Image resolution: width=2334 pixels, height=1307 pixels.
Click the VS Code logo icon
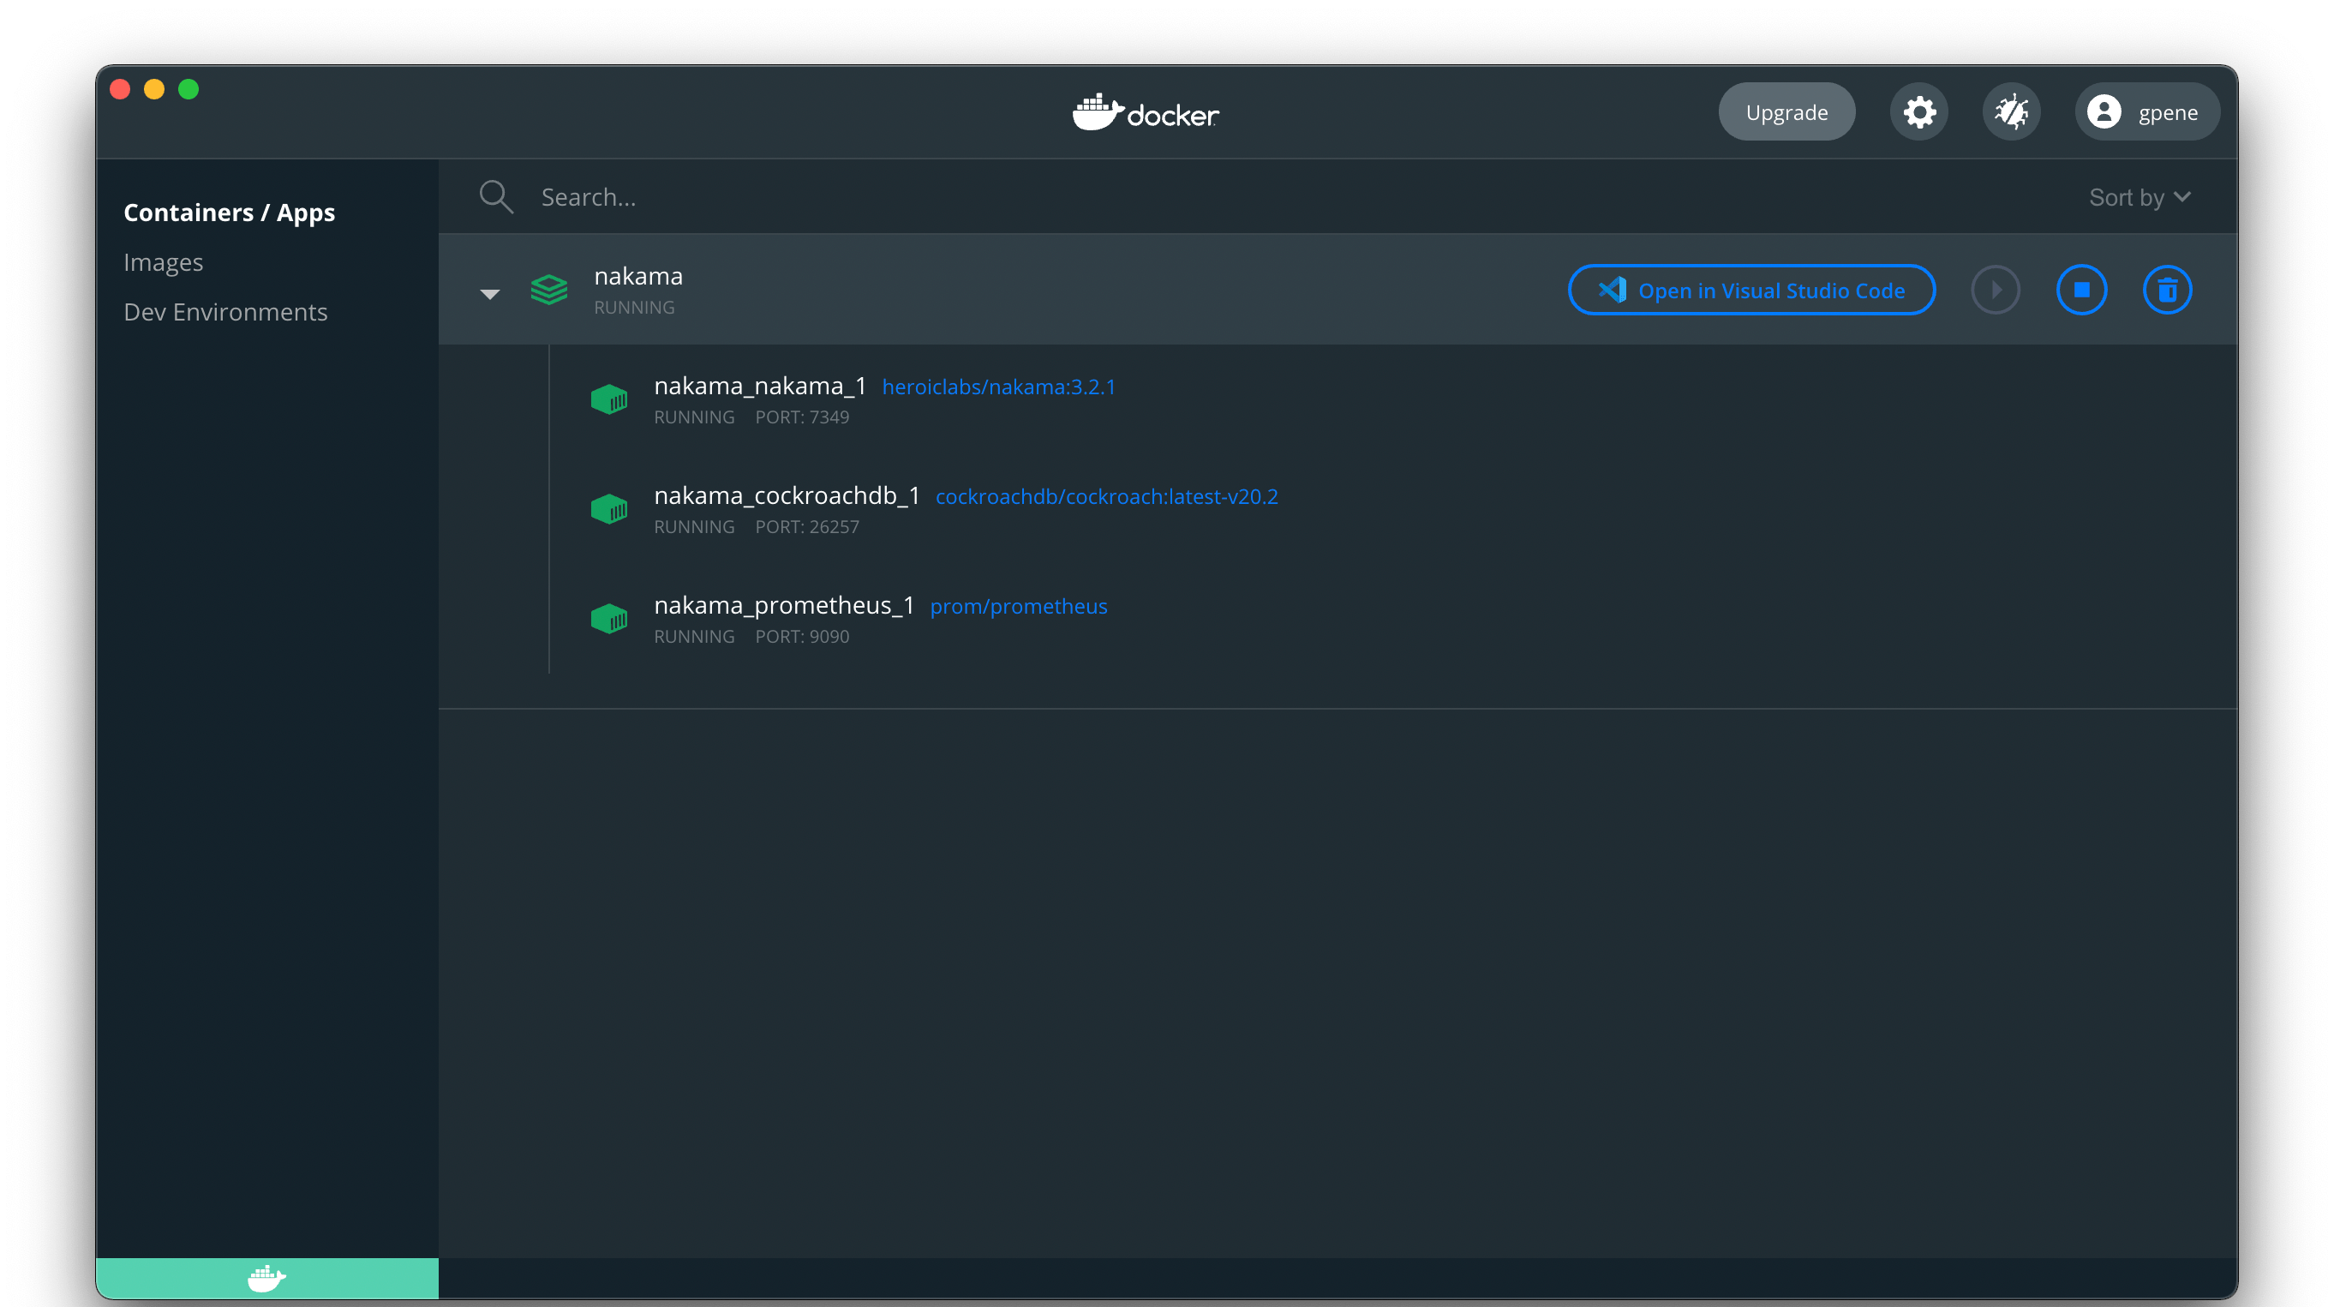tap(1612, 290)
